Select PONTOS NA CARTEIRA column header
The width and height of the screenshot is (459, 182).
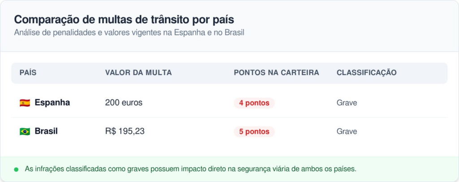coord(276,73)
